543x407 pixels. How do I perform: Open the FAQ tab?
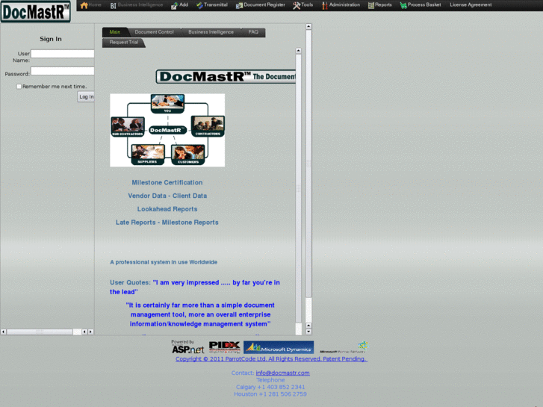click(253, 32)
